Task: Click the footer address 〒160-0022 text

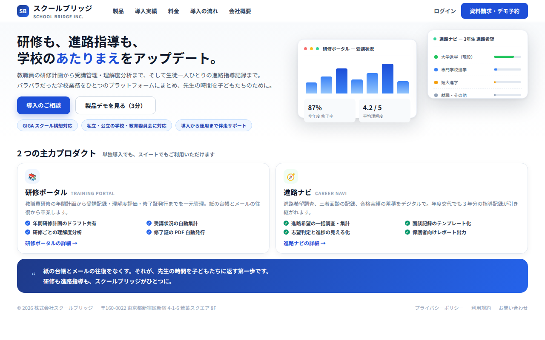Action: pyautogui.click(x=158, y=308)
